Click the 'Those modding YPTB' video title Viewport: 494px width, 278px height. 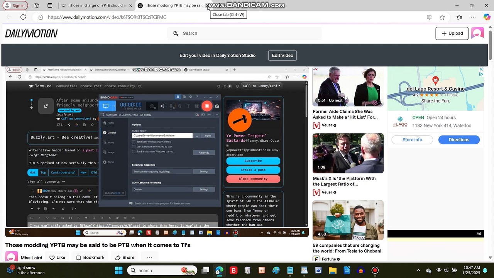click(98, 245)
